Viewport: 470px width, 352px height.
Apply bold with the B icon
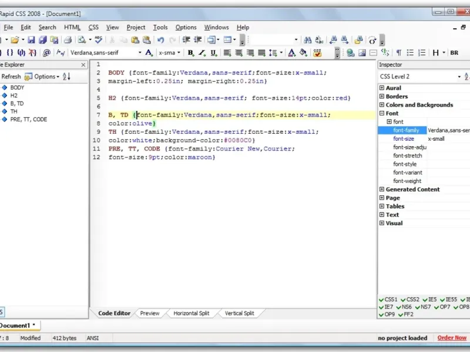click(191, 53)
